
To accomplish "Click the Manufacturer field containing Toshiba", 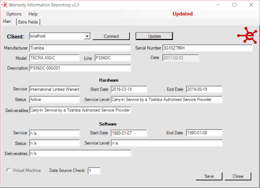I will 80,48.
